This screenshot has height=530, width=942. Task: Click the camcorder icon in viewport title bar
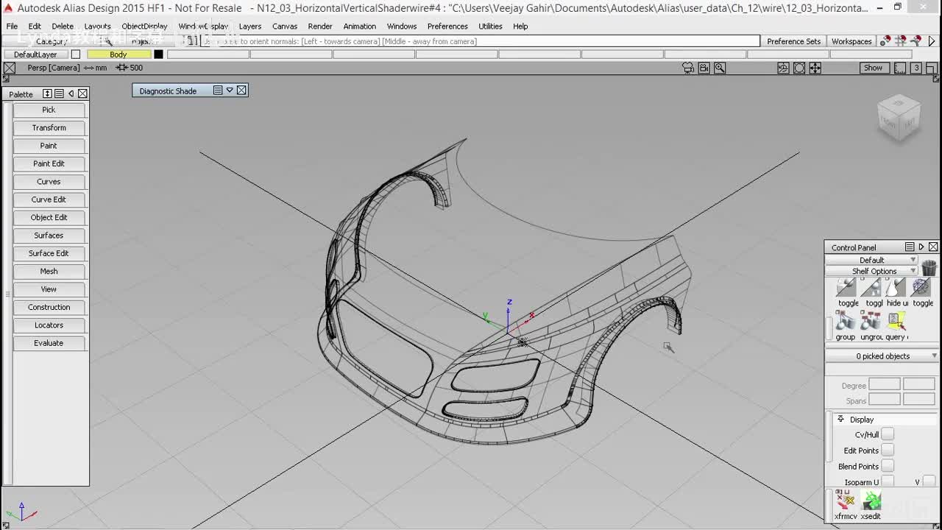coord(704,68)
